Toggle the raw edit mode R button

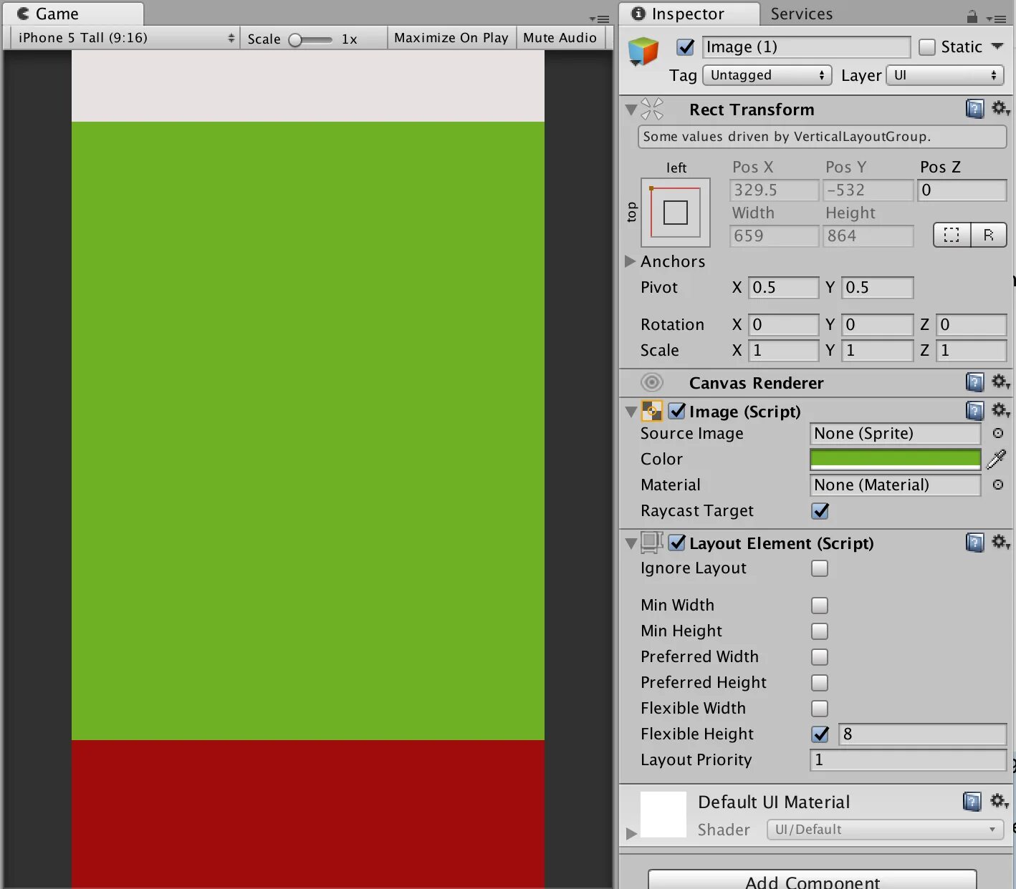click(989, 235)
